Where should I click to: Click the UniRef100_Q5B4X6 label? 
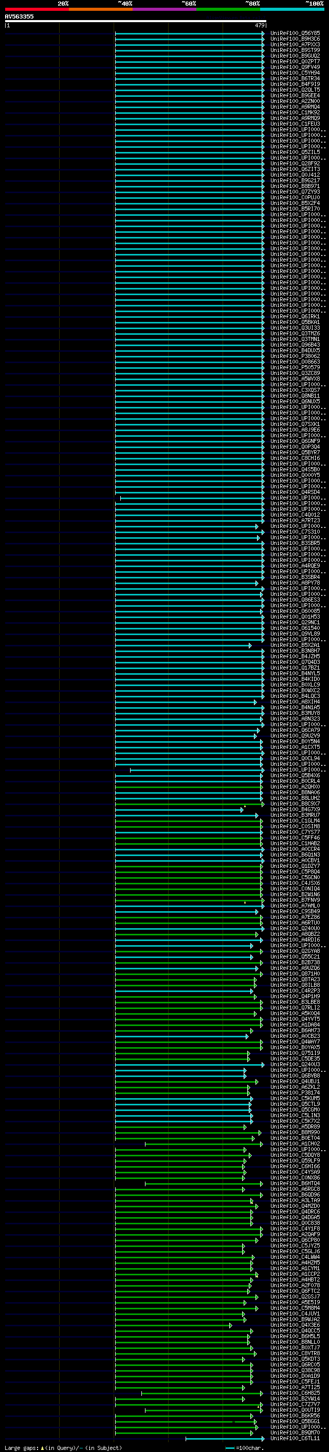coord(295,776)
